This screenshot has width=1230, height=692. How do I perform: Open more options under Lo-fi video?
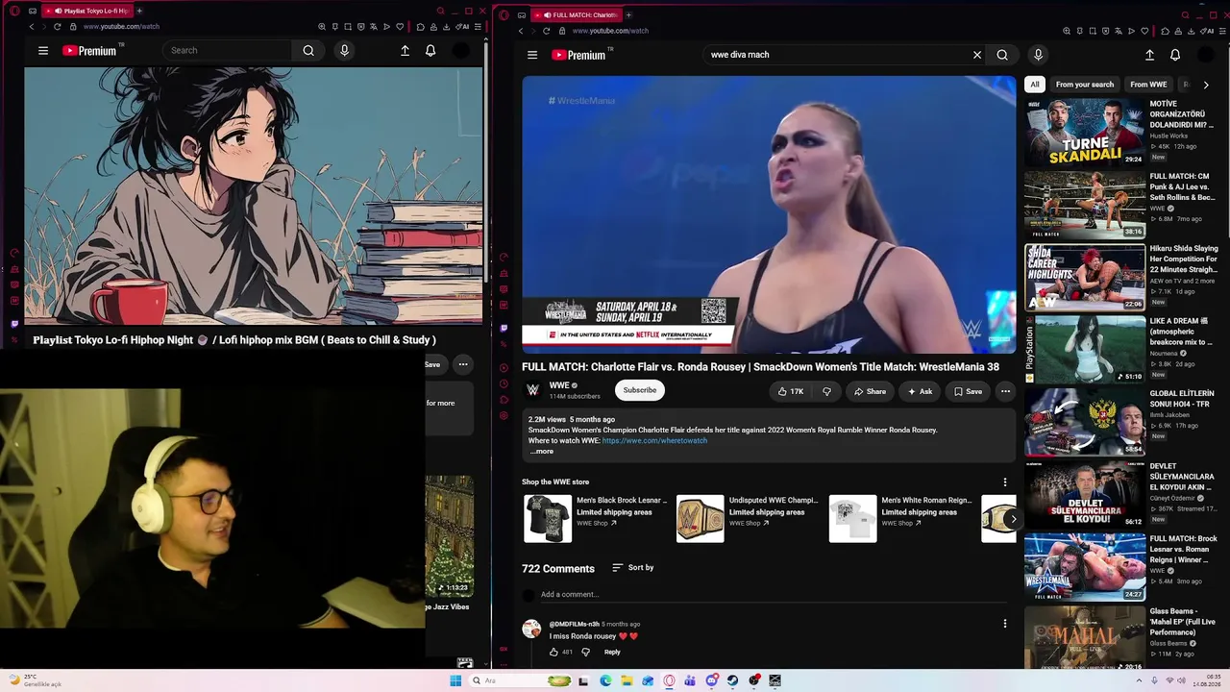tap(463, 364)
